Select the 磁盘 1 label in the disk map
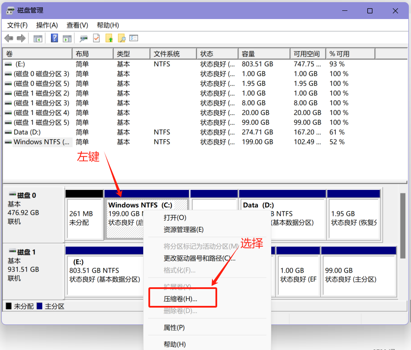Image resolution: width=411 pixels, height=350 pixels. point(26,252)
